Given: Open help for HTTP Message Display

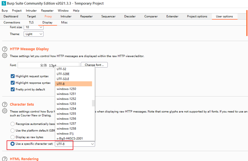Looking at the screenshot, I should coord(5,49).
